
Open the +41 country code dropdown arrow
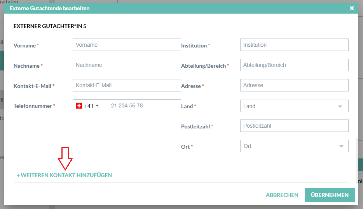click(97, 106)
